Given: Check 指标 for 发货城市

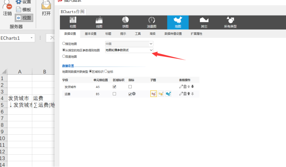Looking at the screenshot, I should tap(130, 87).
